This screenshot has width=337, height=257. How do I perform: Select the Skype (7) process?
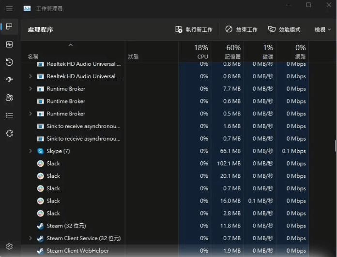165,151
